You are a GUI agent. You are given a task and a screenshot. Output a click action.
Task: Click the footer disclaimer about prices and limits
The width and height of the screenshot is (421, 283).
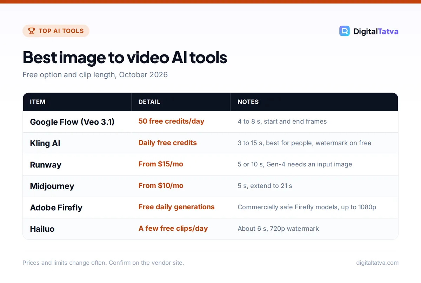103,263
